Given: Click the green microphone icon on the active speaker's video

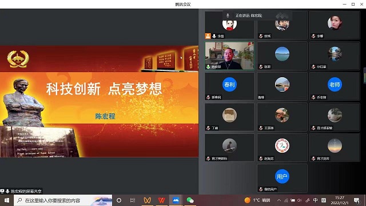Looking at the screenshot, I should 208,67.
